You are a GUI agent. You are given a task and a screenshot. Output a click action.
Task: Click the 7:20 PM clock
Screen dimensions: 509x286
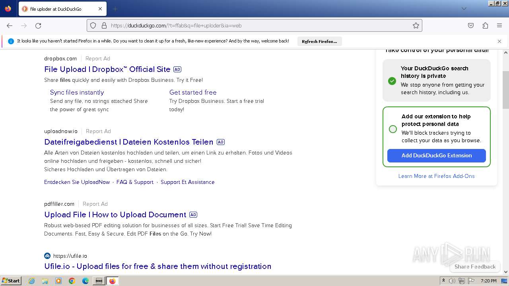coord(488,281)
